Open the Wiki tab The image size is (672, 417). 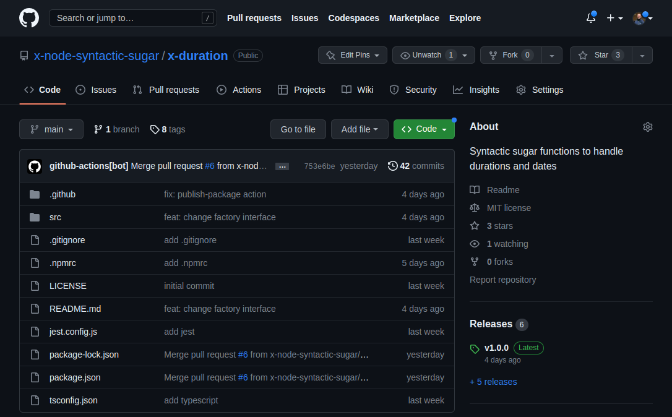(358, 90)
